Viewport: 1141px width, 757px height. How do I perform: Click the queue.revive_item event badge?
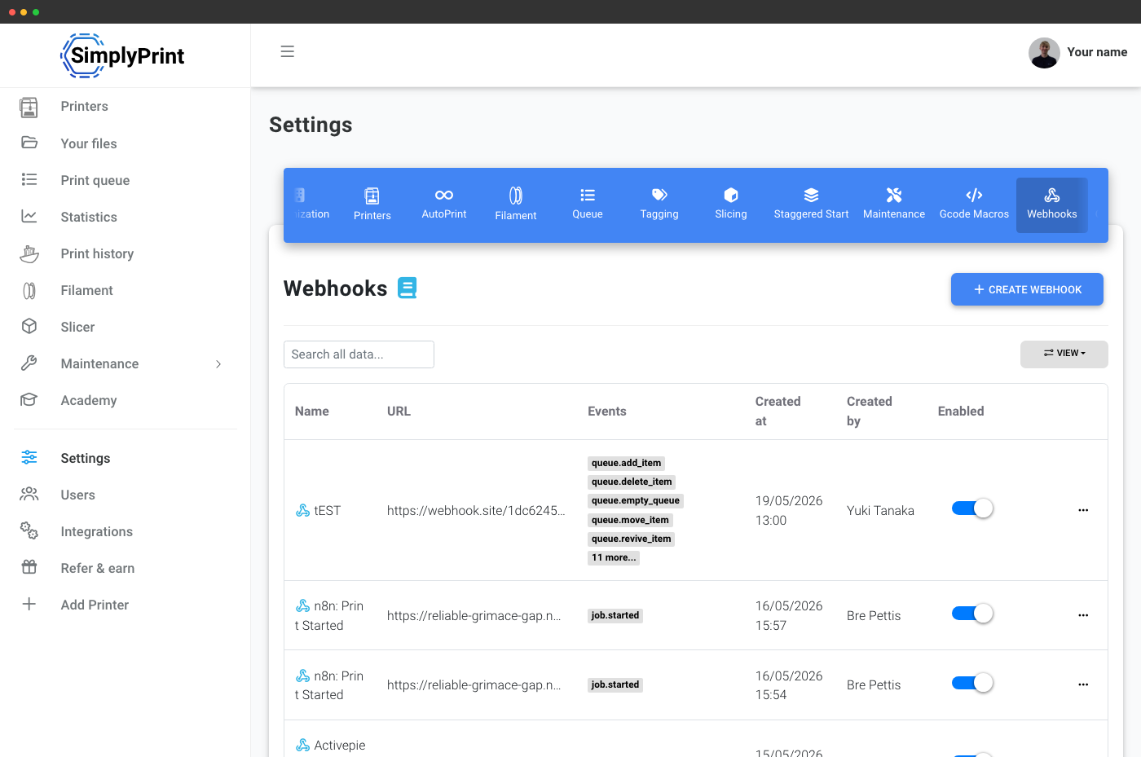(632, 539)
